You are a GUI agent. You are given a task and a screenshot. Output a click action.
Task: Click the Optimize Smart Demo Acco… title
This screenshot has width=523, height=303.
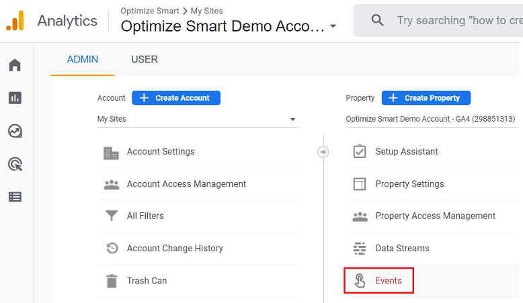pos(223,26)
